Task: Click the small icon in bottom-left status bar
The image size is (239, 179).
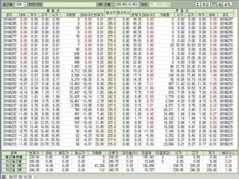Action: point(4,177)
